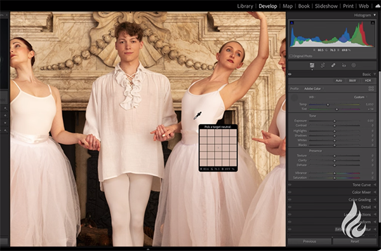Image resolution: width=381 pixels, height=251 pixels.
Task: Click the Contrast slider handle
Action: pyautogui.click(x=335, y=126)
